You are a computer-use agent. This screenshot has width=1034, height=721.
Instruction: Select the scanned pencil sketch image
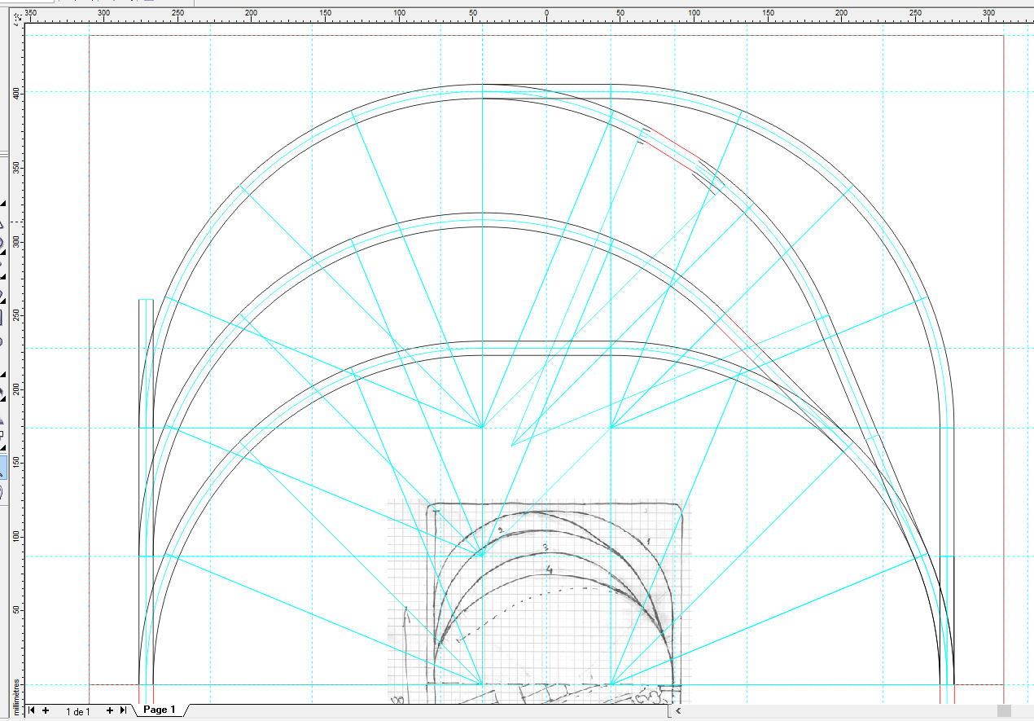pos(539,601)
